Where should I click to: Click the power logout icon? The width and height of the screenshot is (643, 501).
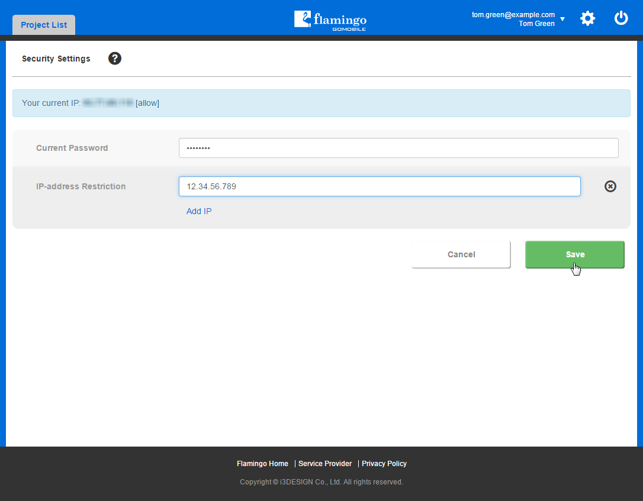click(x=621, y=18)
